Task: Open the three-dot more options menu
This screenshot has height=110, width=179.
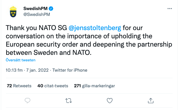Action: pyautogui.click(x=170, y=9)
